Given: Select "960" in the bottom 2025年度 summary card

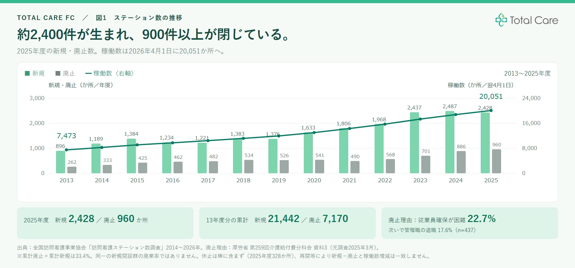Looking at the screenshot, I should pyautogui.click(x=126, y=219).
